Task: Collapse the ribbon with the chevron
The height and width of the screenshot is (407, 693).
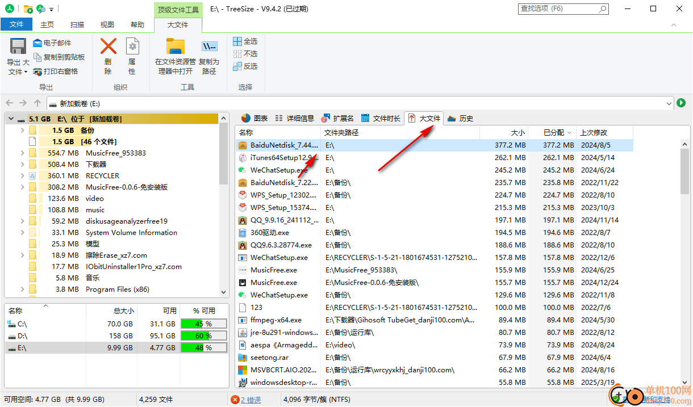Action: 674,25
